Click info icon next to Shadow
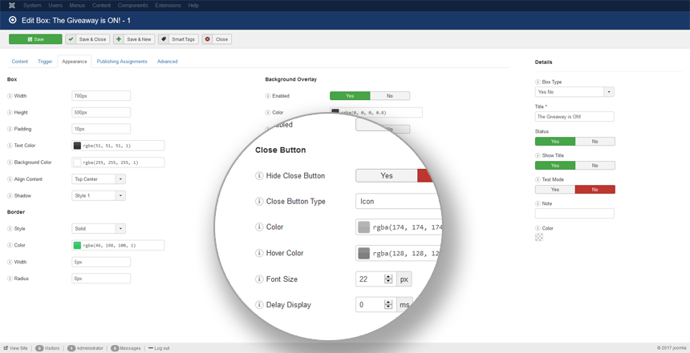 (x=10, y=196)
